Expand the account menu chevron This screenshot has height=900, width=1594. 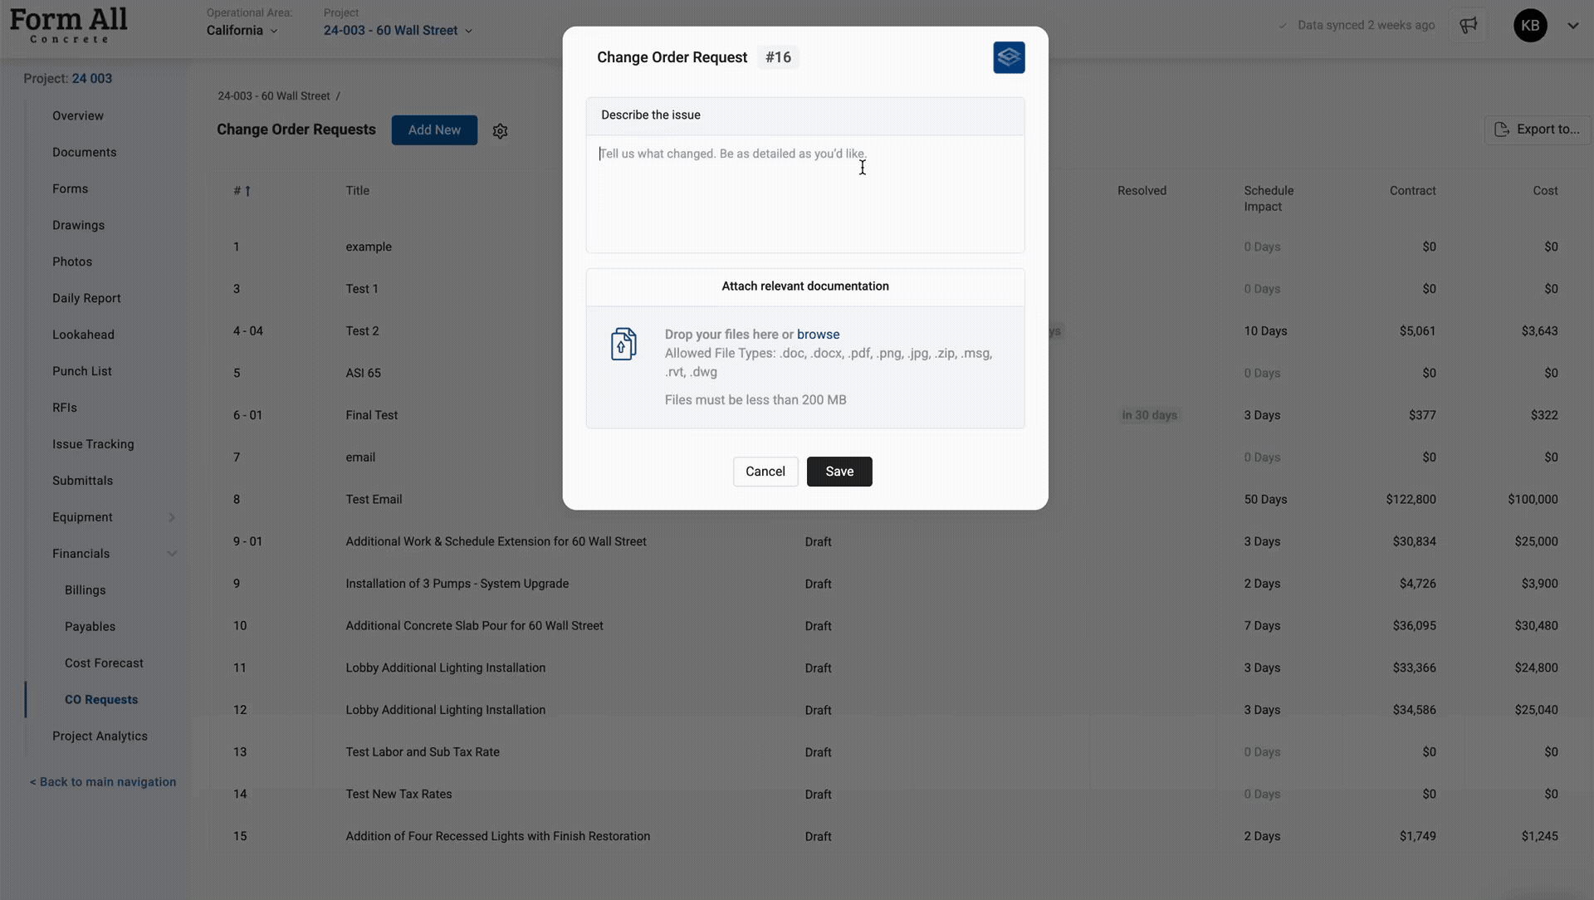(x=1572, y=25)
